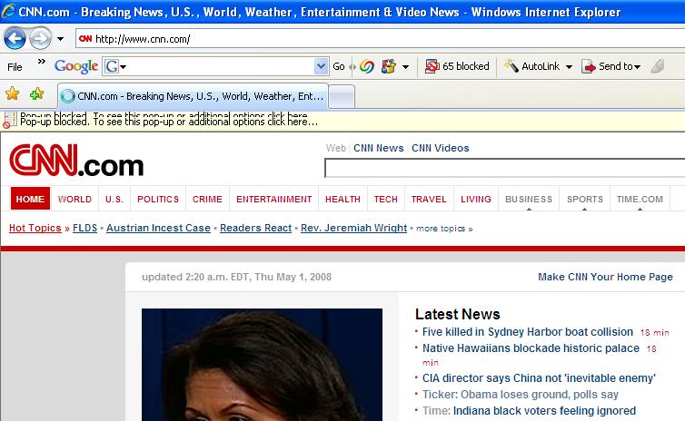The image size is (685, 421).
Task: Open the File menu
Action: tap(15, 66)
